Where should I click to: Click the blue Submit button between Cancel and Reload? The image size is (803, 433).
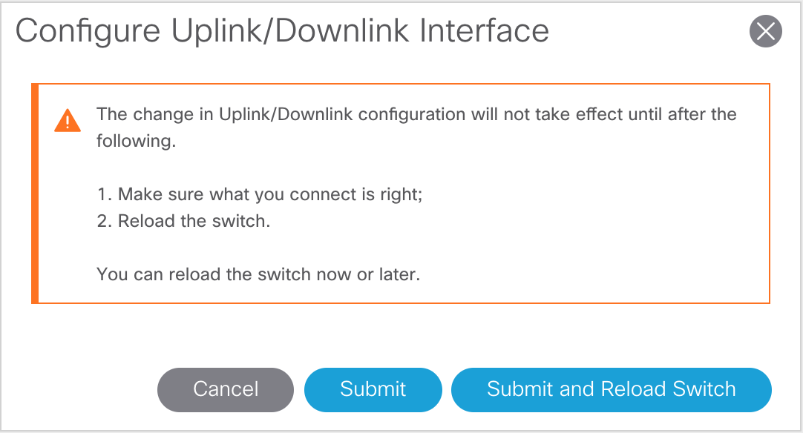tap(373, 389)
